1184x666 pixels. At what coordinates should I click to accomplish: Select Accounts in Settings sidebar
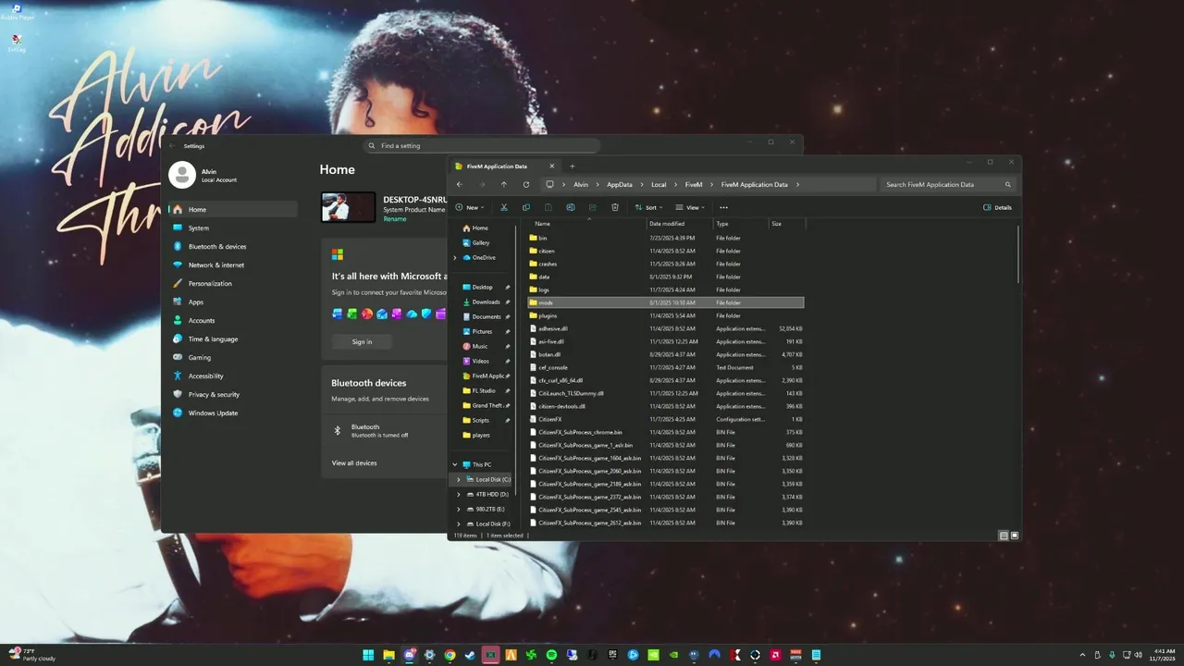[x=233, y=320]
